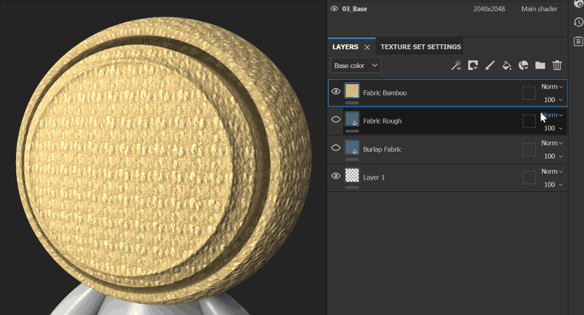Open the Fabric Rough opacity dropdown
584x315 pixels.
pyautogui.click(x=553, y=128)
